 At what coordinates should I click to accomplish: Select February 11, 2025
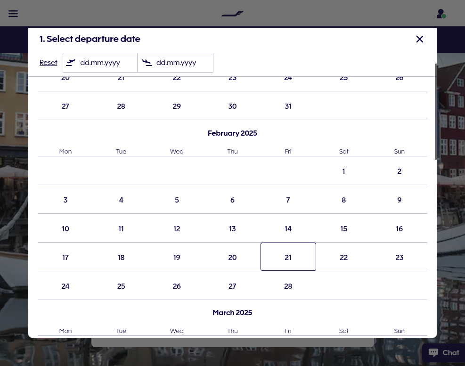121,228
